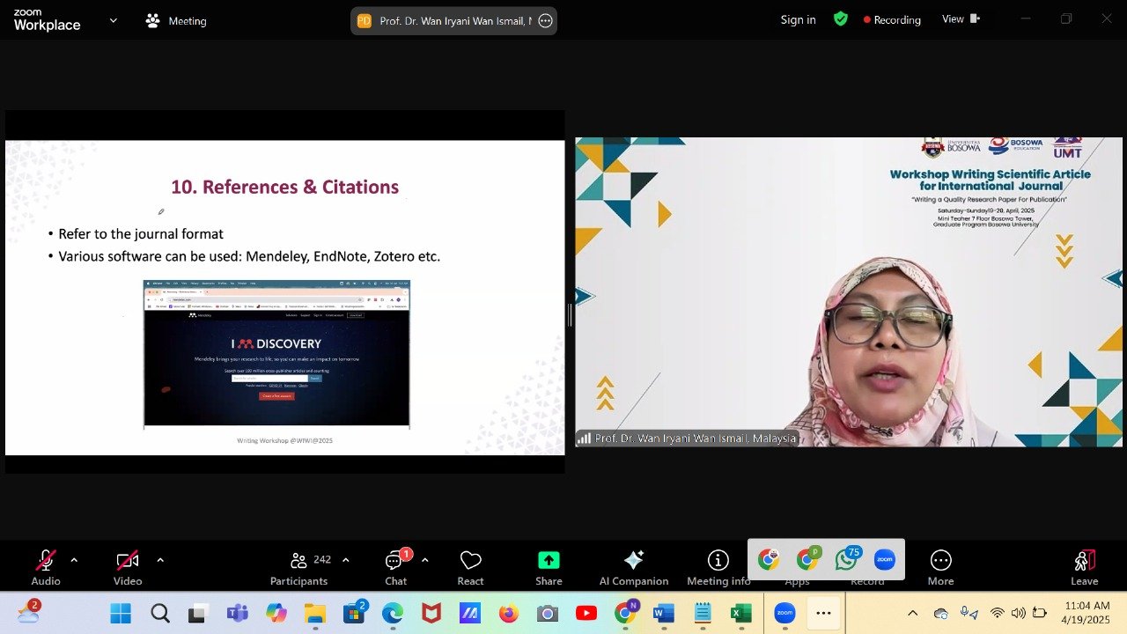Open Microsoft Word from the taskbar
Viewport: 1127px width, 634px height.
click(x=663, y=614)
